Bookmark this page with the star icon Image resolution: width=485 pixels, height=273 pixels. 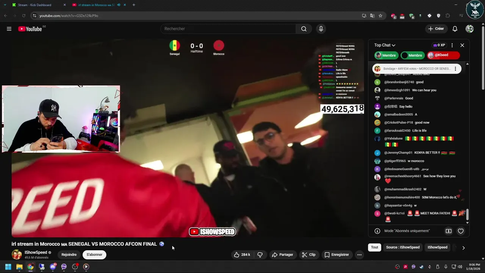click(x=380, y=16)
